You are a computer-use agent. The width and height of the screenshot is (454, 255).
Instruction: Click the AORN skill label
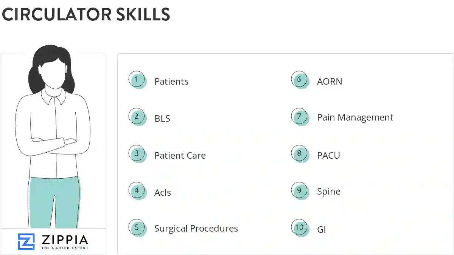(330, 82)
